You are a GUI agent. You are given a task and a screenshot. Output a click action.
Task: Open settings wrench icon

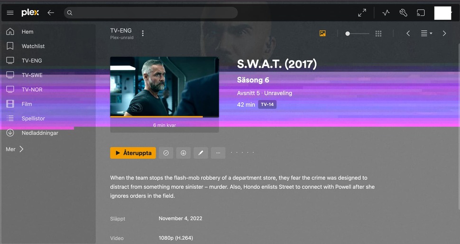click(x=404, y=13)
